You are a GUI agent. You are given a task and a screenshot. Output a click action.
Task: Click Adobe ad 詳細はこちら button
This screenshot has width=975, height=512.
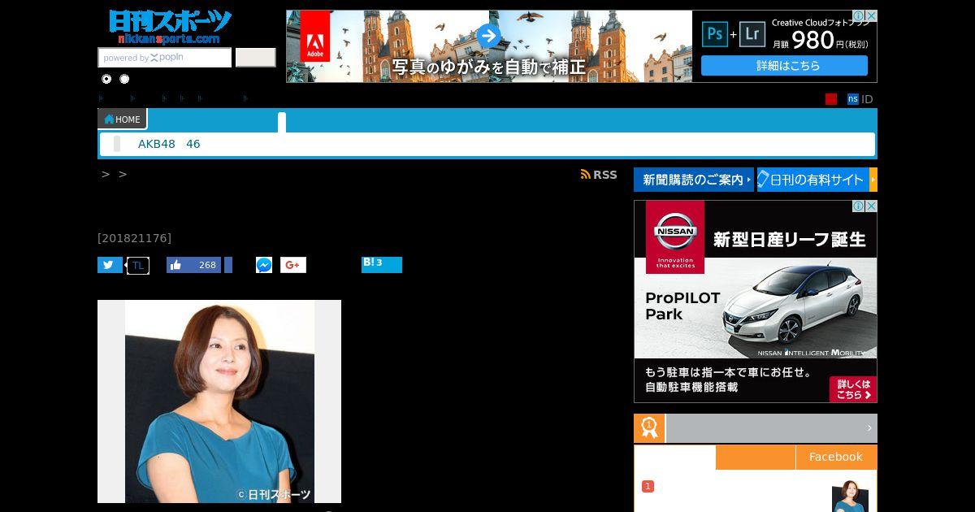pyautogui.click(x=784, y=65)
